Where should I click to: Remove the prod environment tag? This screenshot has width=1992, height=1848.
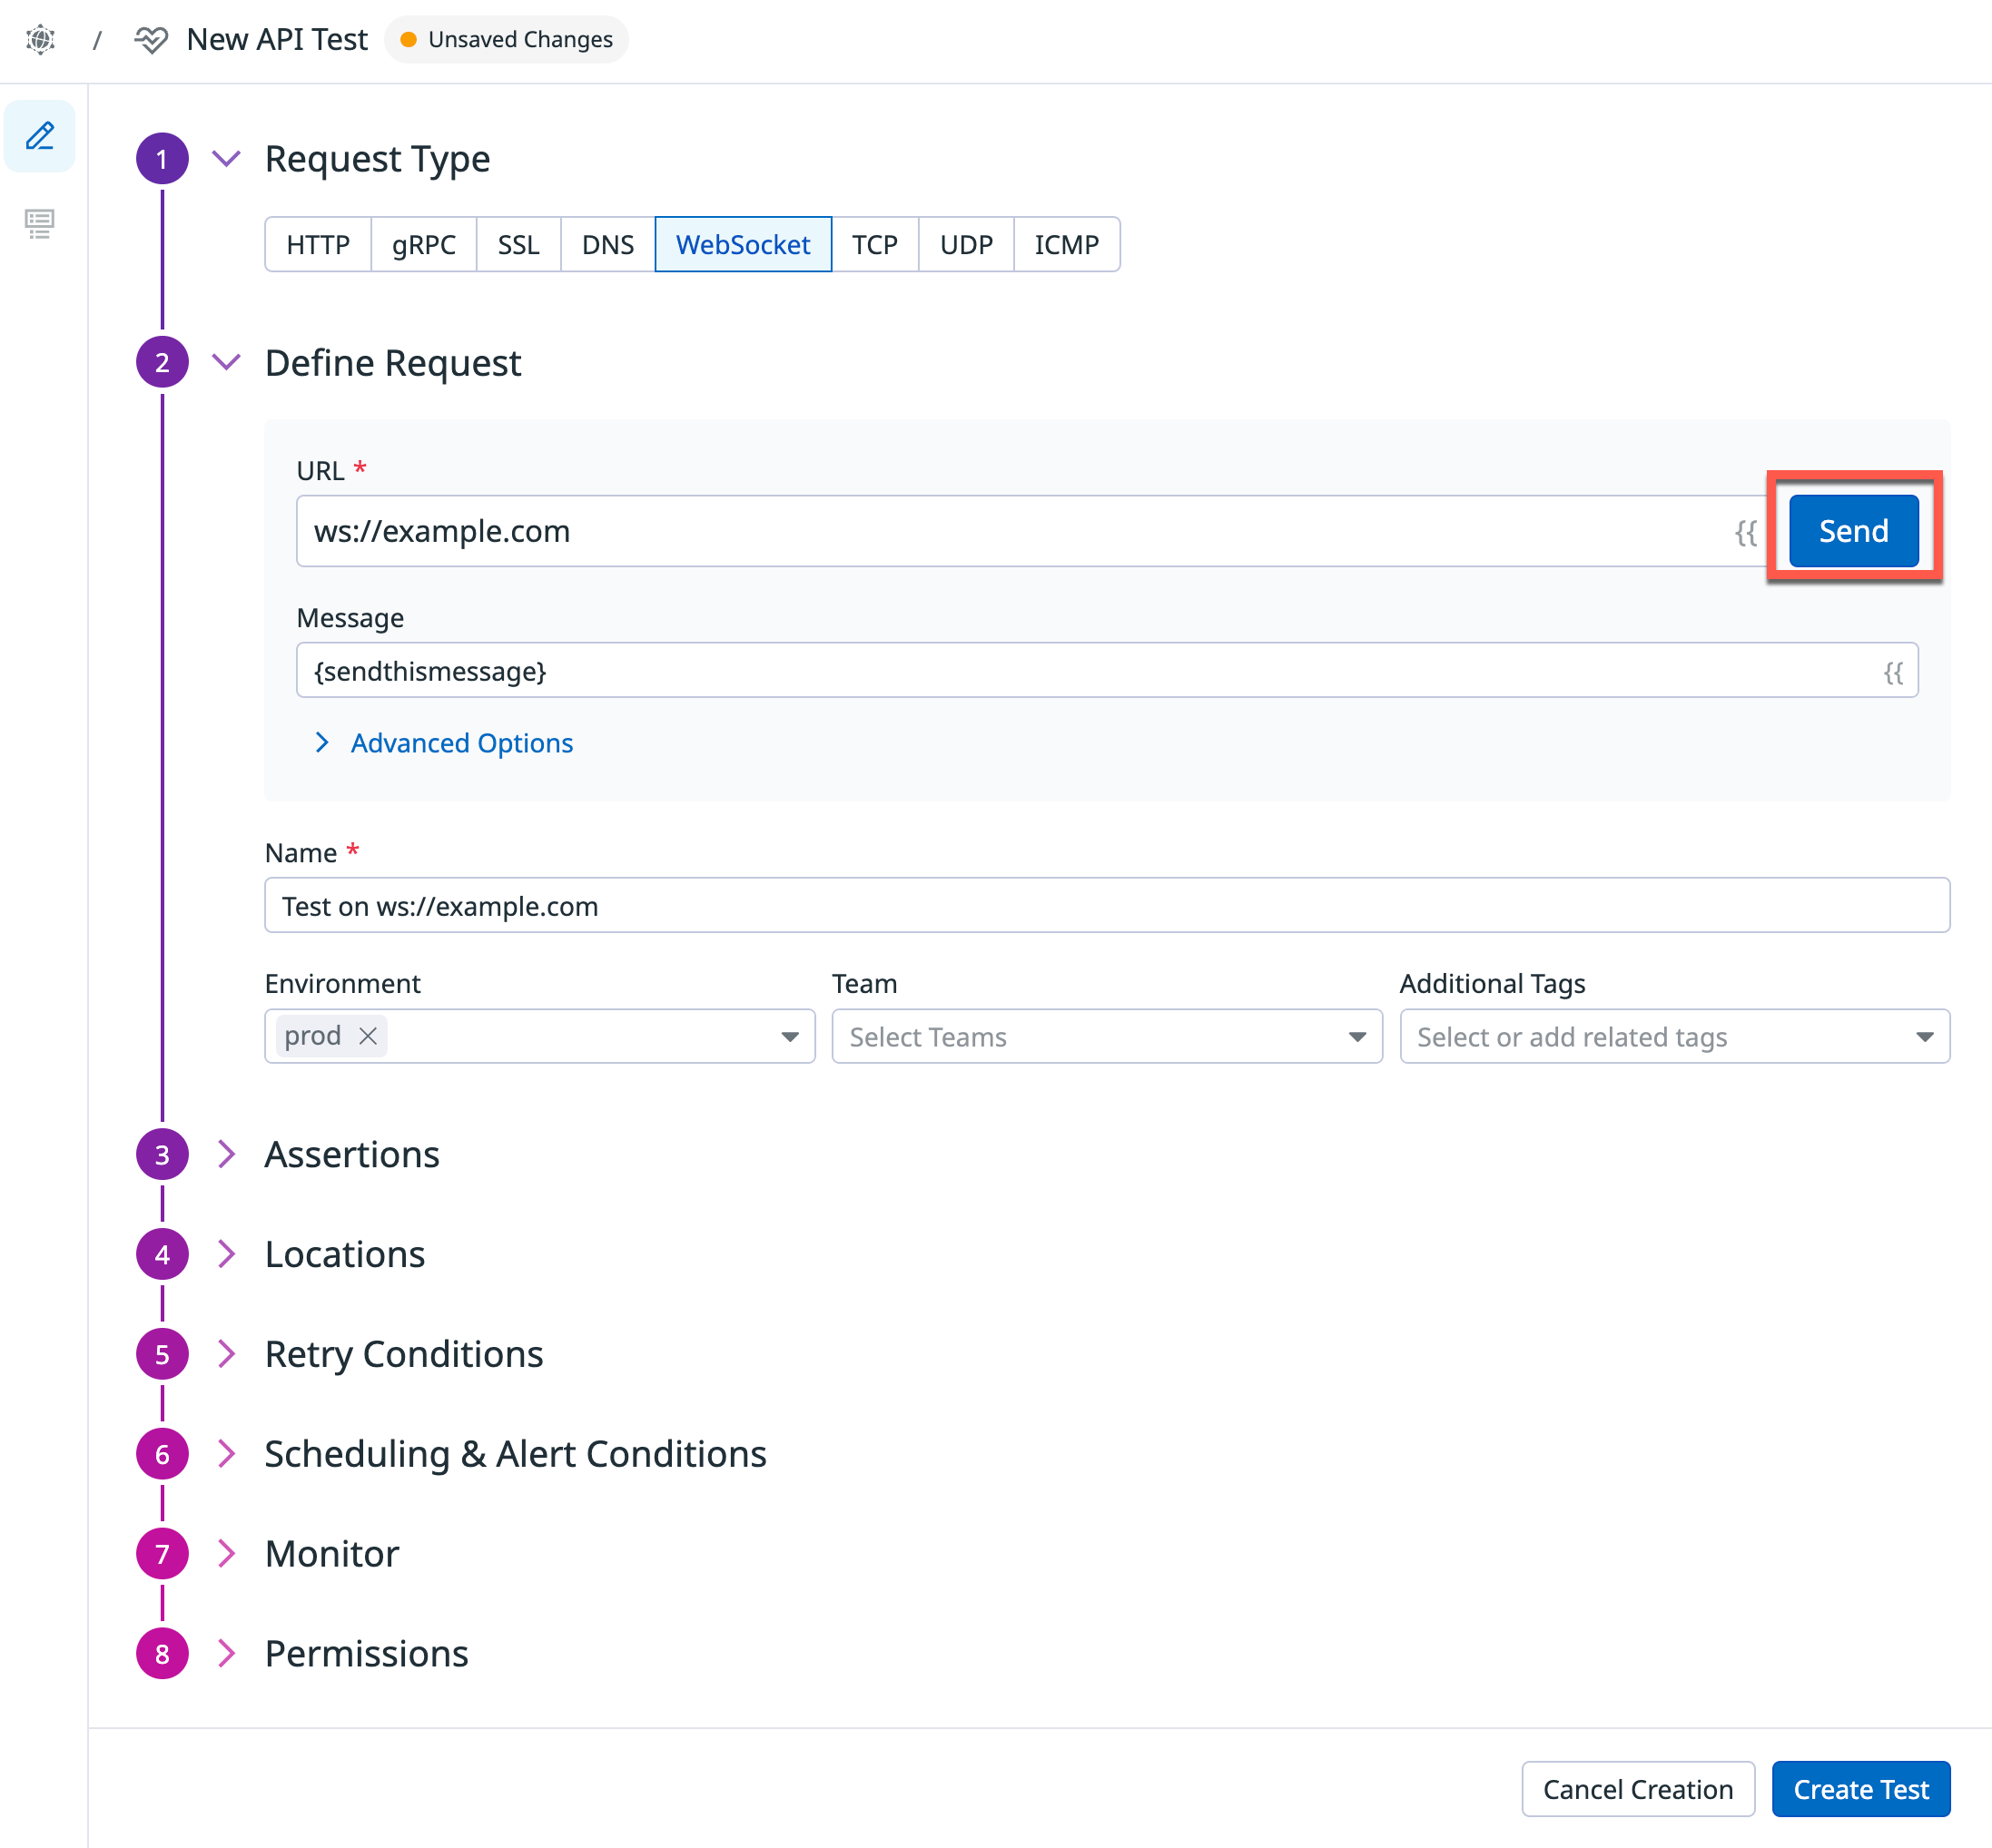point(369,1036)
